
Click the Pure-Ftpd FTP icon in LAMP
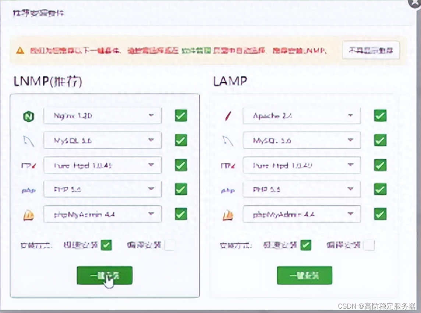point(228,166)
